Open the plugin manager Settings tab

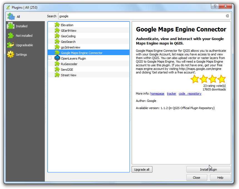click(21, 55)
